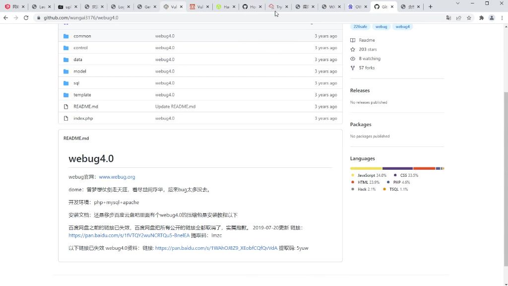
Task: Bookmark this page with the star icon
Action: pos(469,18)
